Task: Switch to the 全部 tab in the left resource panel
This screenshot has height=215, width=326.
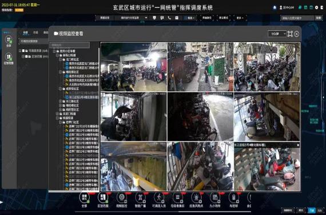Action: pyautogui.click(x=25, y=33)
